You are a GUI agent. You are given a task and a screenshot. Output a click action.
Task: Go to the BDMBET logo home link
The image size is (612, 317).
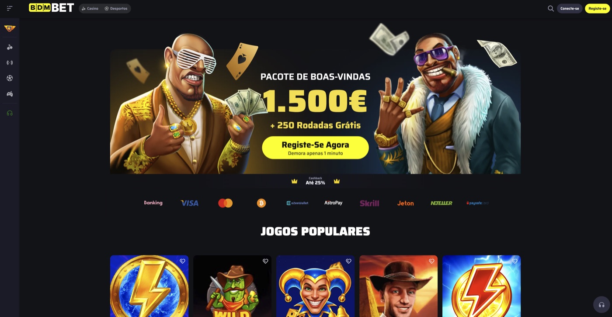coord(51,8)
